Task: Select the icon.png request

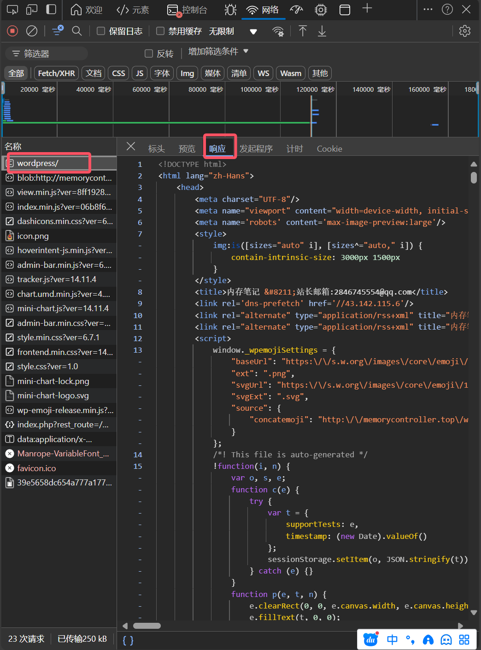Action: [59, 236]
